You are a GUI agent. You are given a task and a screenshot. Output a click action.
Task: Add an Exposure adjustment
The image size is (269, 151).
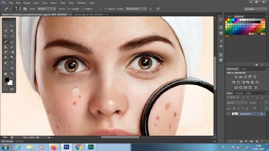point(251,77)
